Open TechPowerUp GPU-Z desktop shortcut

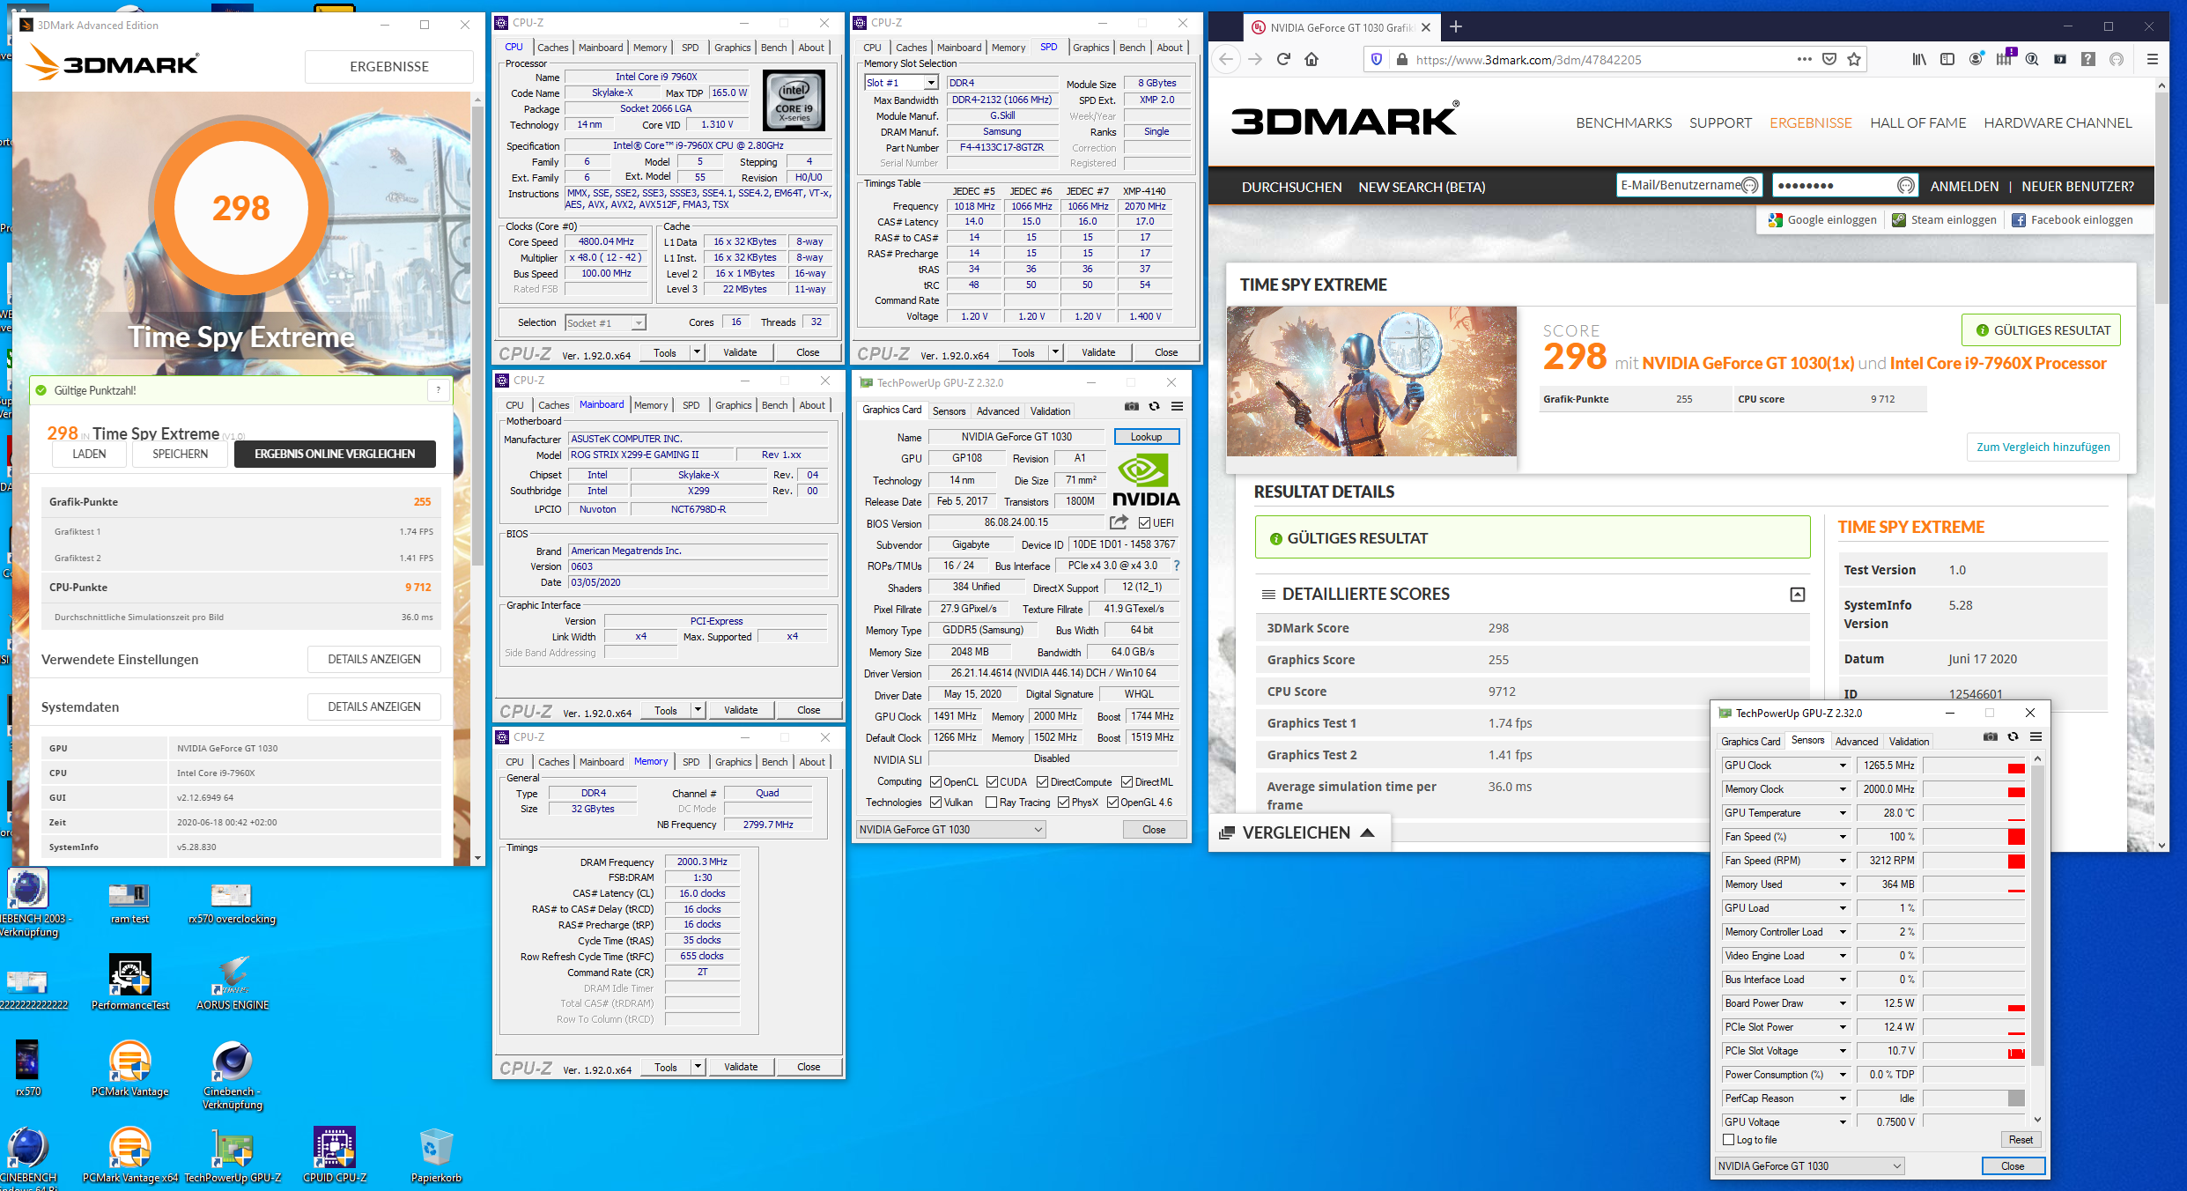[233, 1154]
